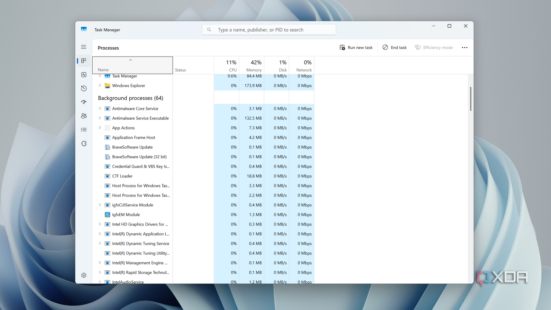This screenshot has height=310, width=551.
Task: Click the 7.3 MB memory value
Action: [x=255, y=128]
